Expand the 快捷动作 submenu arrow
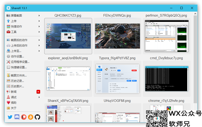 pyautogui.click(x=39, y=27)
